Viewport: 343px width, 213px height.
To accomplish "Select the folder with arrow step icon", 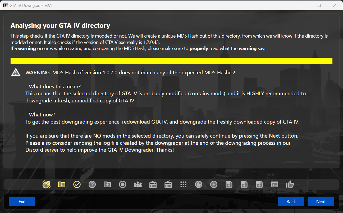I will coord(107,184).
